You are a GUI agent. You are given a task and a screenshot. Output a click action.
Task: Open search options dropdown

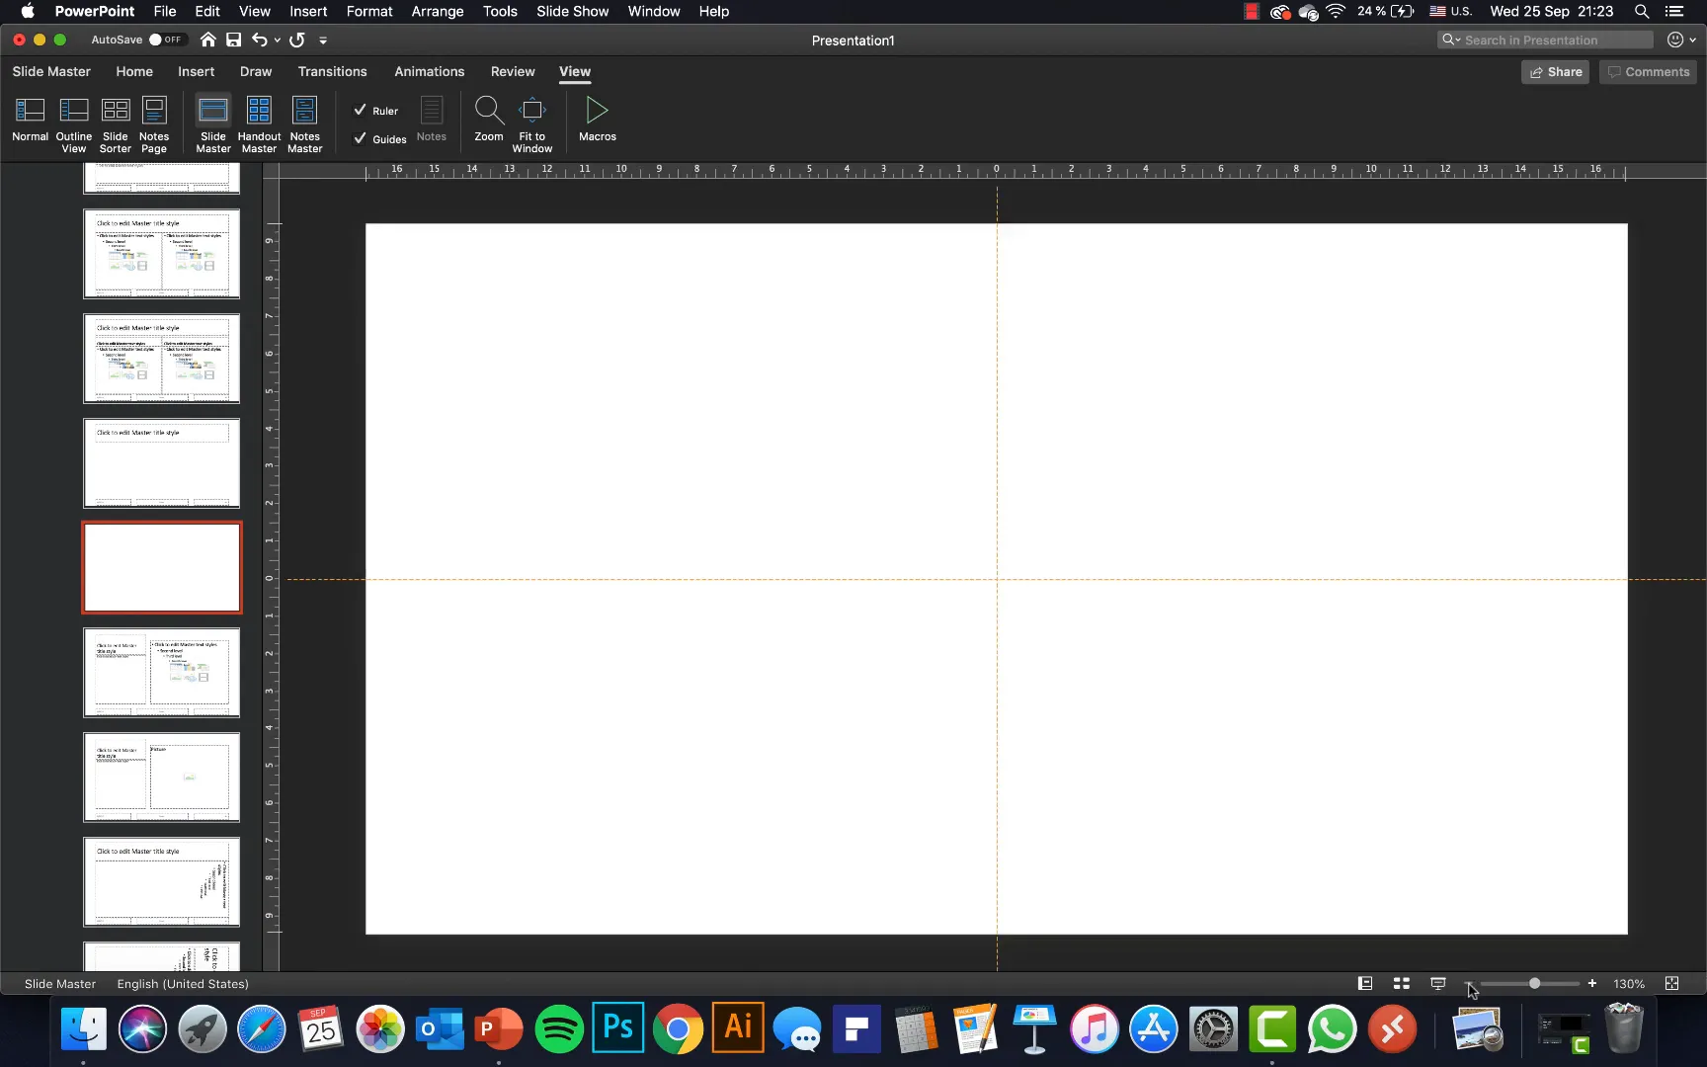(x=1451, y=40)
